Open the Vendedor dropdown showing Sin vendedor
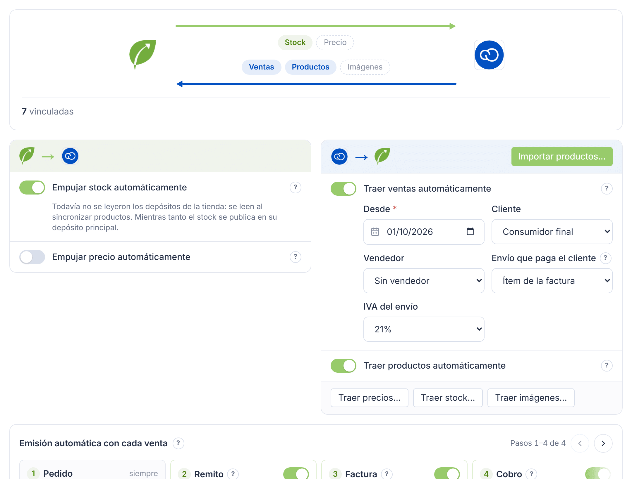The width and height of the screenshot is (632, 479). (x=424, y=281)
